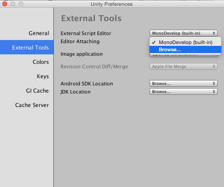Open the Revision Control Diff/Merge dropdown
224x187 pixels.
184,67
